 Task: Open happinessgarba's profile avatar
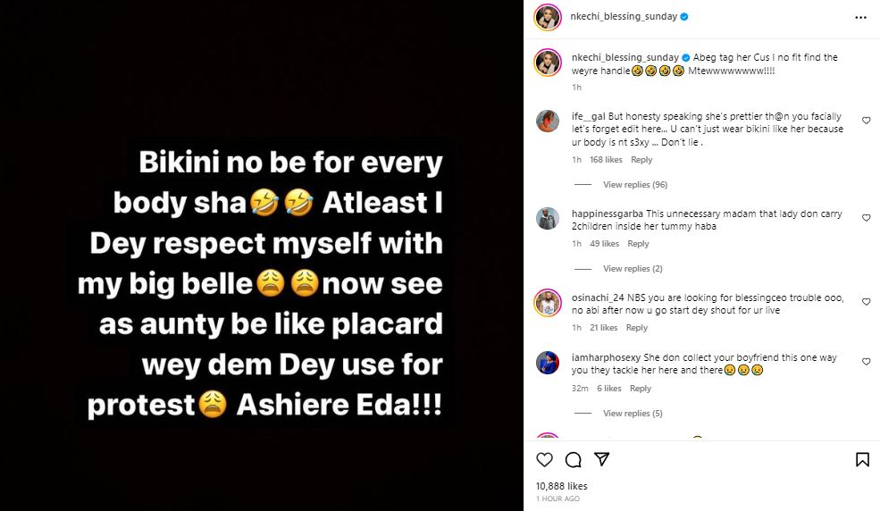tap(548, 218)
